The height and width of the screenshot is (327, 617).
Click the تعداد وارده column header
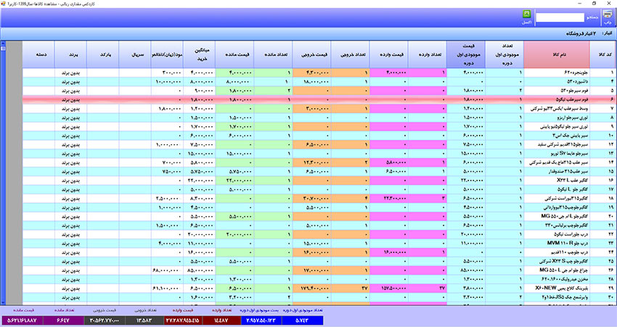[x=428, y=54]
